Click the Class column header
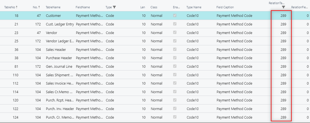The height and width of the screenshot is (123, 310). [154, 7]
